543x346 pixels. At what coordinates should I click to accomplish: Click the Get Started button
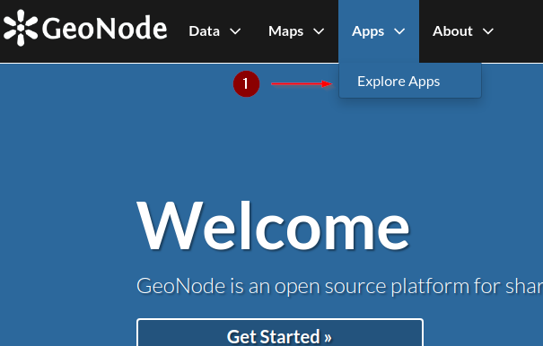(280, 333)
